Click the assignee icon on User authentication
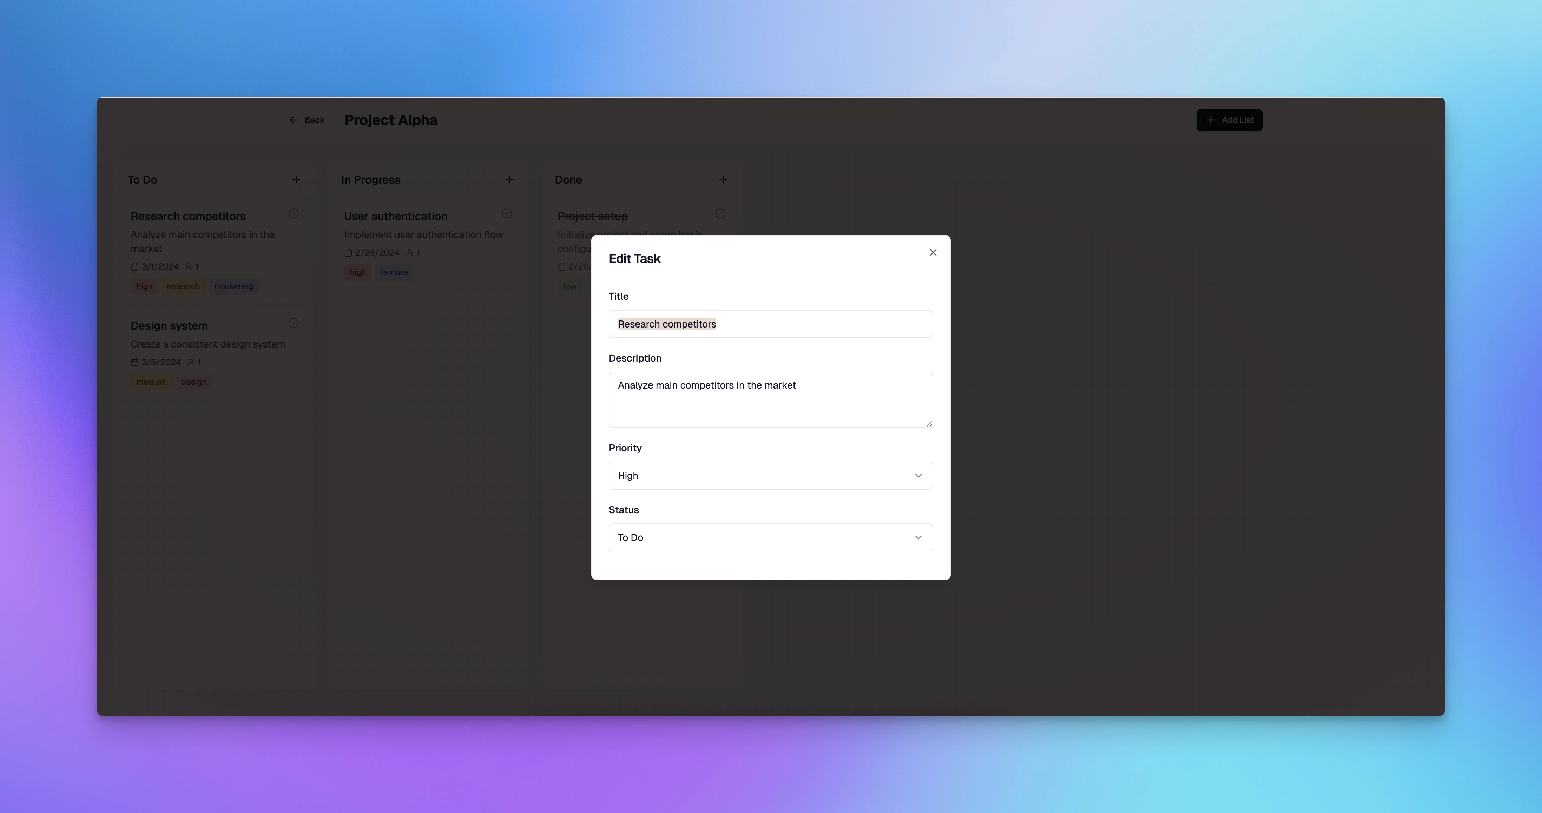This screenshot has width=1542, height=813. coord(409,253)
